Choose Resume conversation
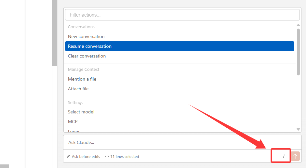 (x=89, y=46)
